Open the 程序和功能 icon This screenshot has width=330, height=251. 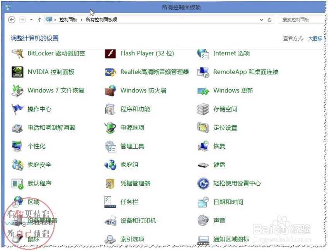click(x=110, y=109)
